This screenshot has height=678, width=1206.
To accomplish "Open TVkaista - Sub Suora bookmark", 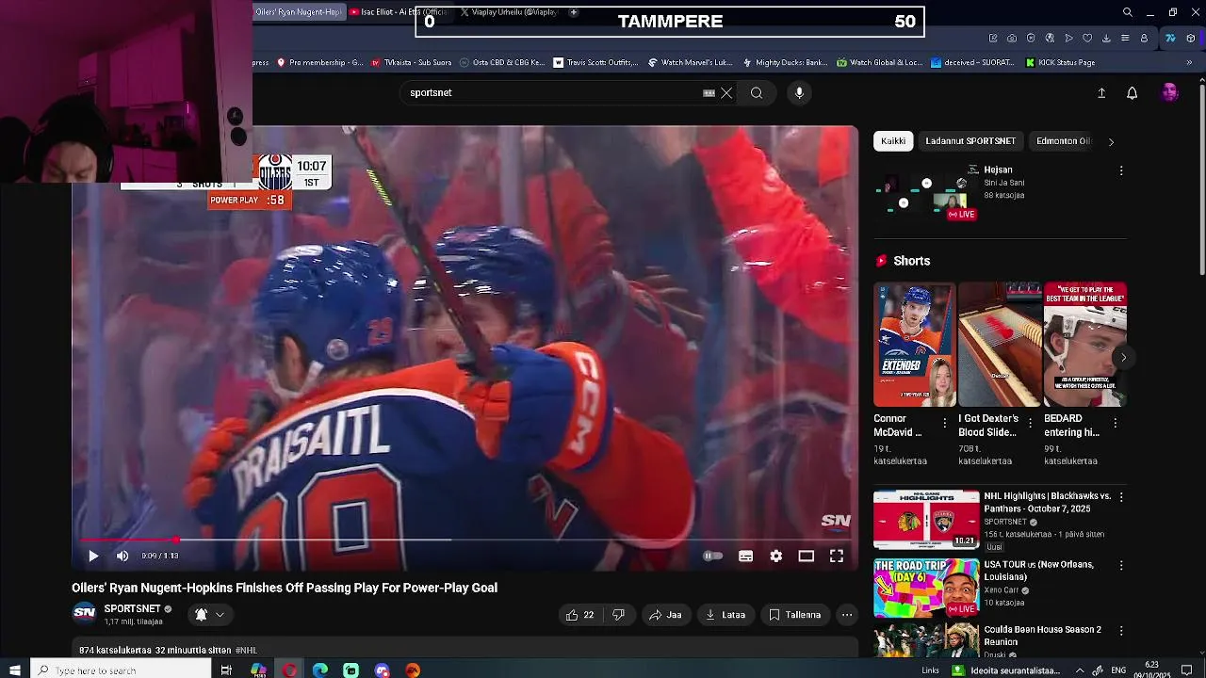I will click(412, 63).
